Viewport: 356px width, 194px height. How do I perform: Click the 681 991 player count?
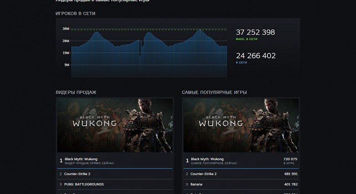pyautogui.click(x=291, y=174)
